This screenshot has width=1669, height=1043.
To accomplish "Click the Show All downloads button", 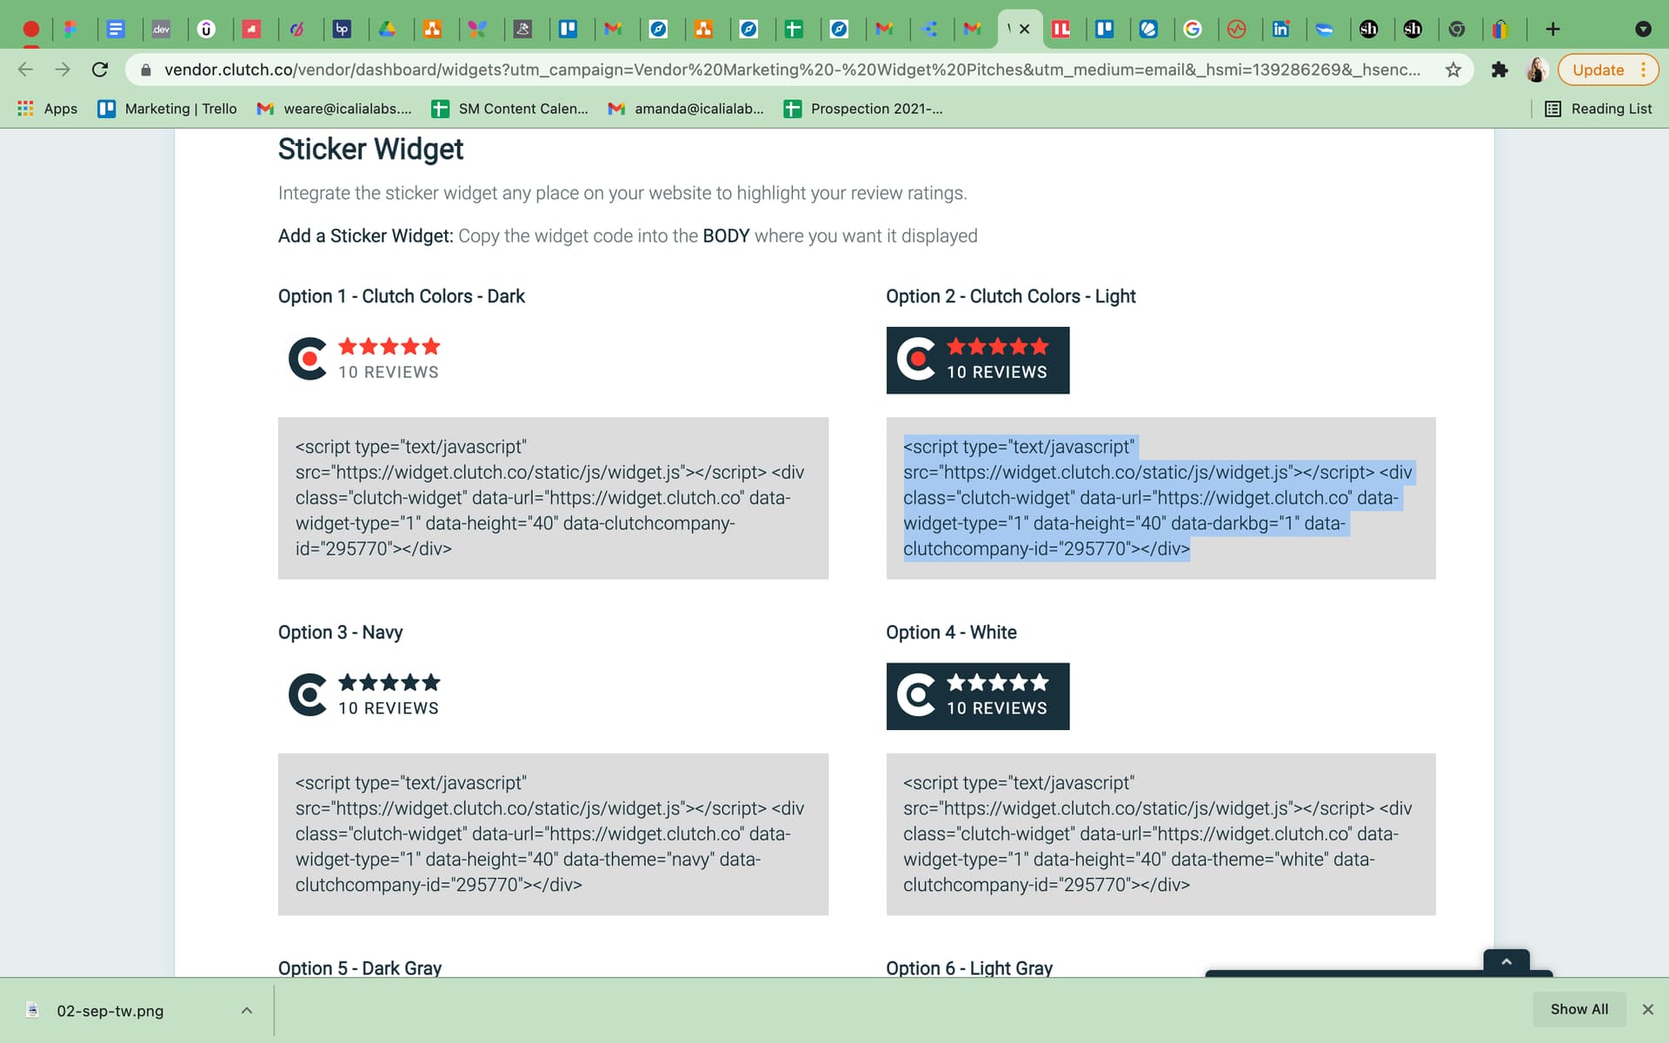I will (x=1579, y=1009).
